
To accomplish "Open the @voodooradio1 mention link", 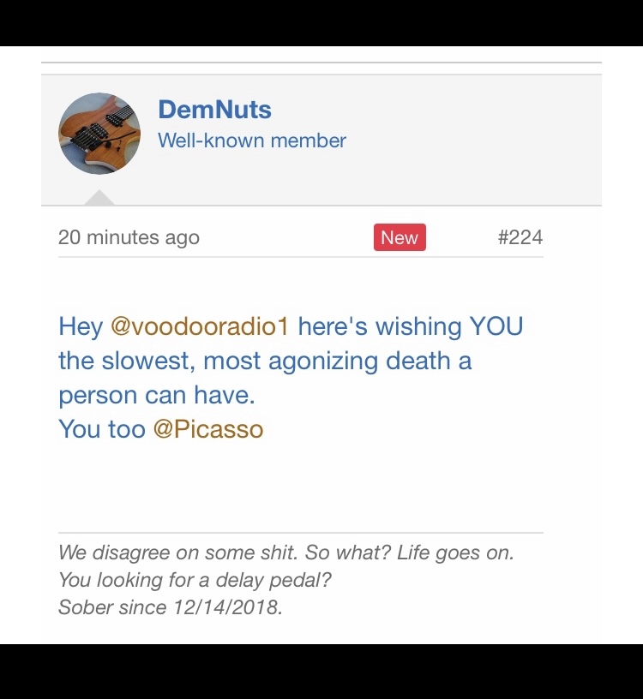I will (201, 326).
